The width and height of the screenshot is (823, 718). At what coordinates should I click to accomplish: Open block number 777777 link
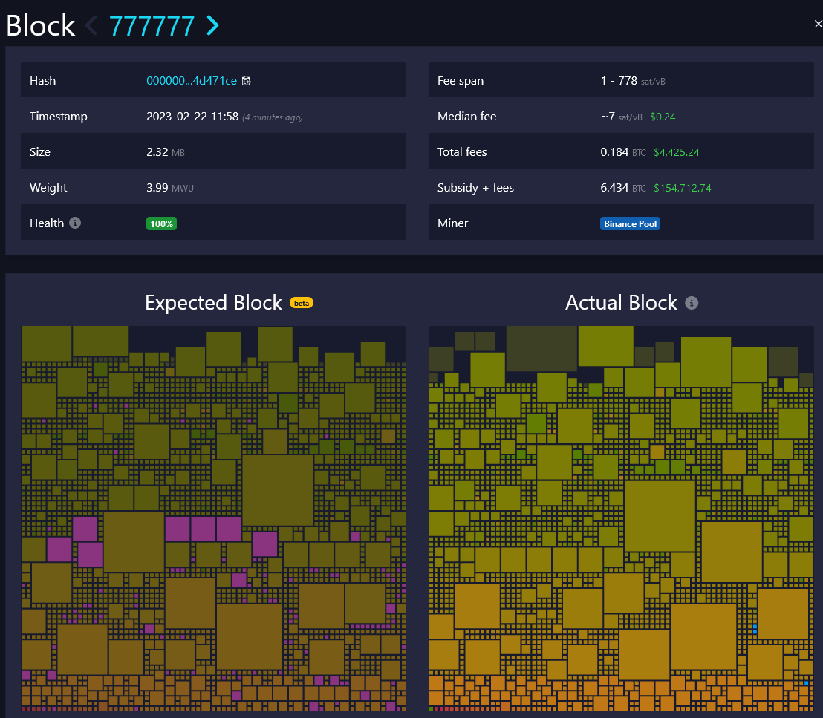point(152,26)
